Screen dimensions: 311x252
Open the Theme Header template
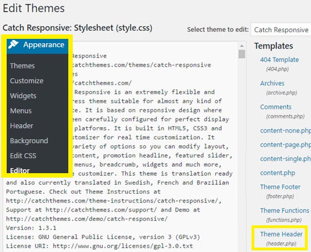pos(281,234)
